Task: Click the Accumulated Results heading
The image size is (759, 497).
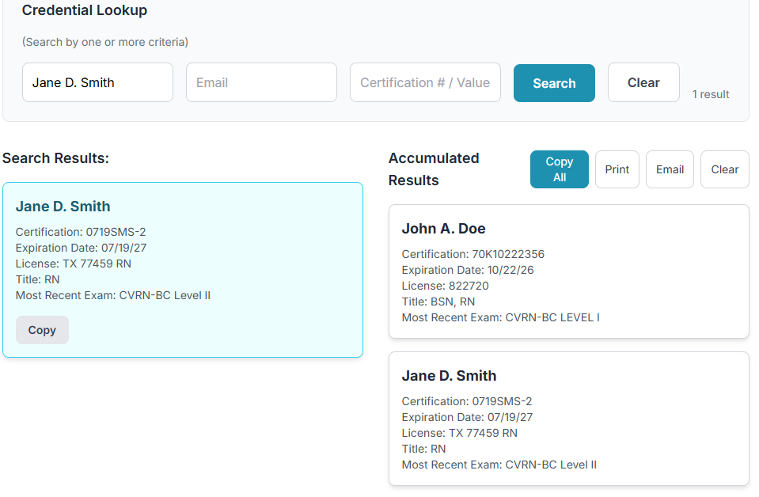Action: 434,169
